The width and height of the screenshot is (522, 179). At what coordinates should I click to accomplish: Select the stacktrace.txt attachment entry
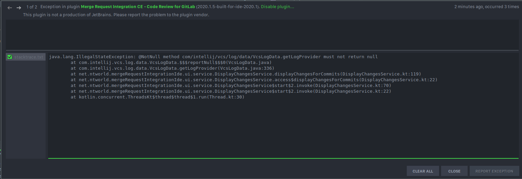(x=26, y=57)
